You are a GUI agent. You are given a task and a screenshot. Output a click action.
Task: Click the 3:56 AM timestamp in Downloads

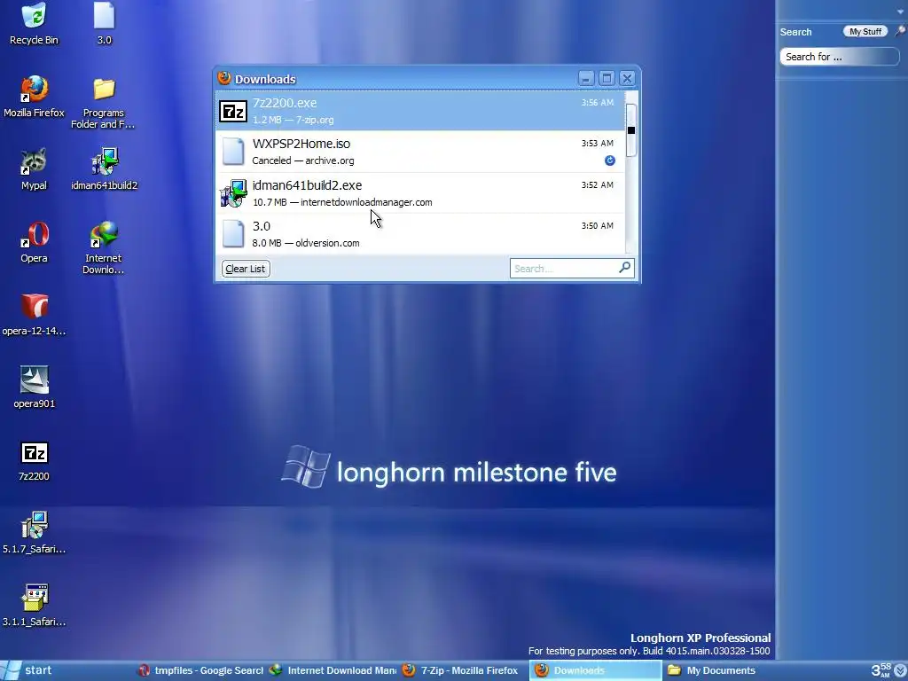tap(597, 103)
